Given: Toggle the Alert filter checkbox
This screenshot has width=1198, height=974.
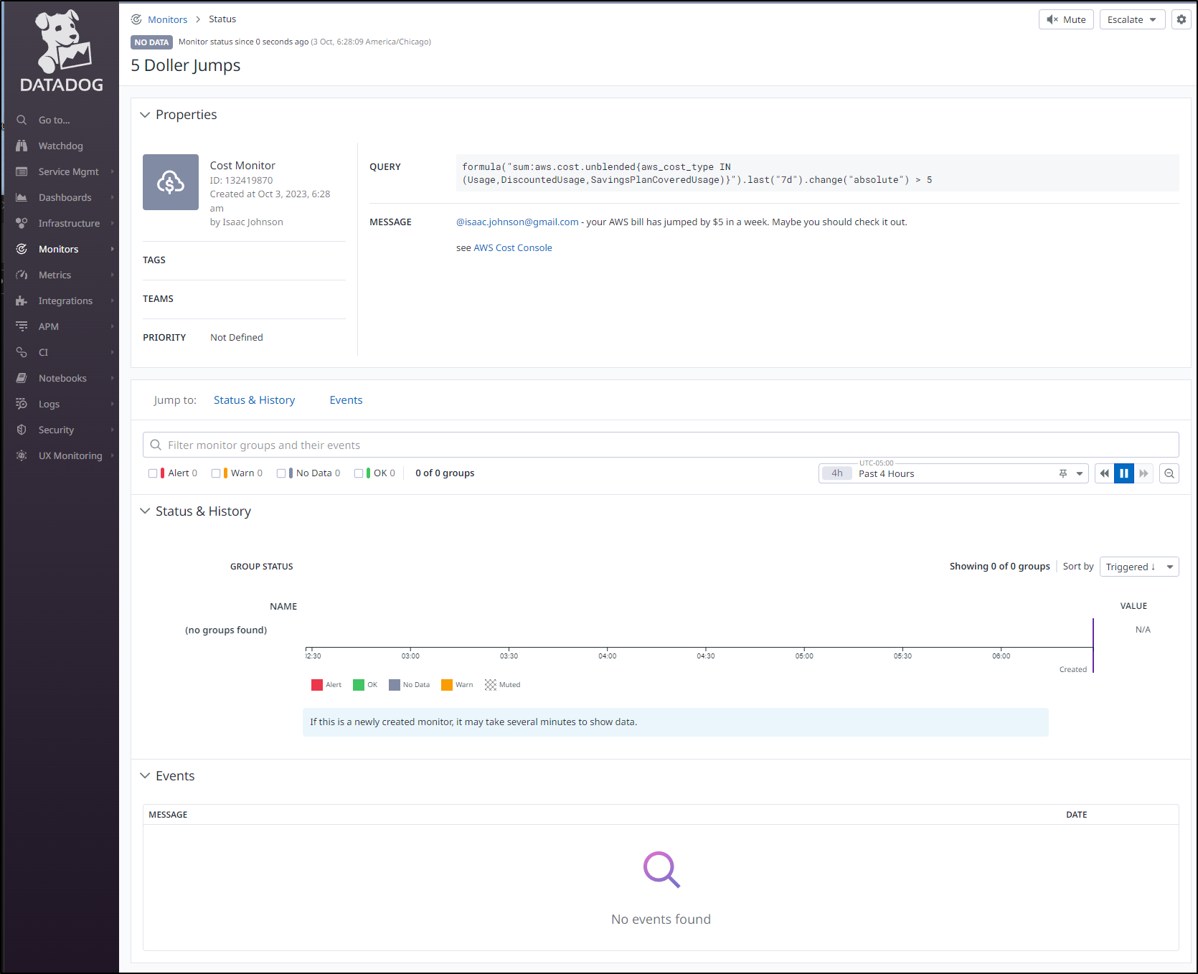Looking at the screenshot, I should pos(153,473).
